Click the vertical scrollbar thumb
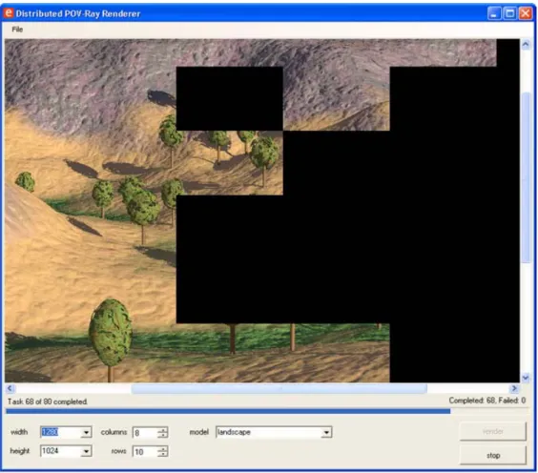538x473 pixels. tap(526, 177)
